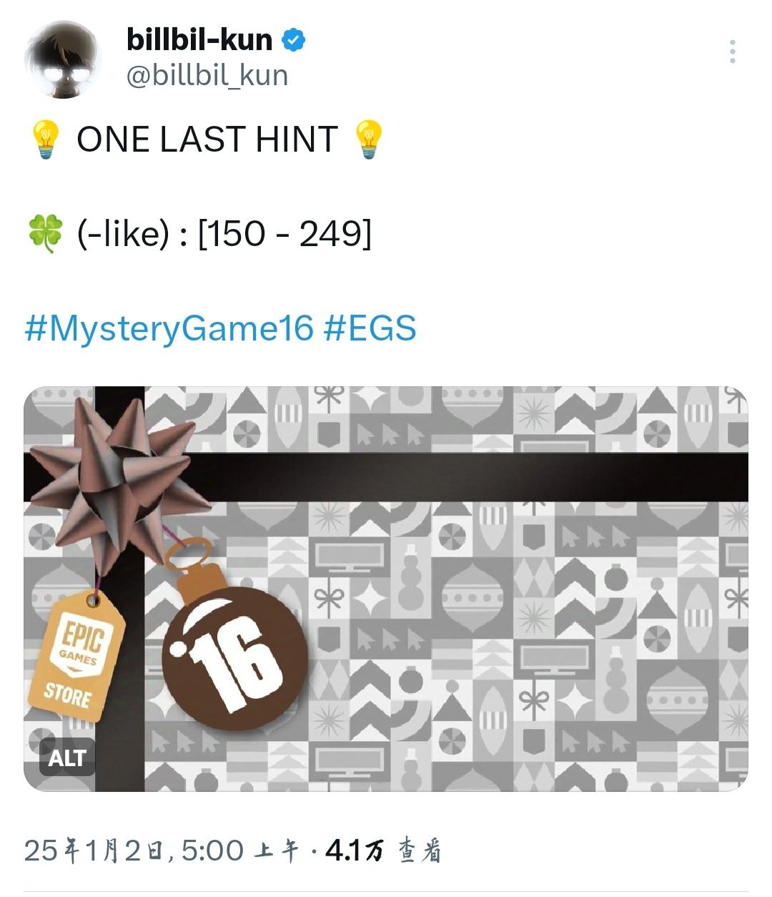The image size is (772, 897).
Task: Open the three-dot tweet options menu
Action: pos(732,52)
